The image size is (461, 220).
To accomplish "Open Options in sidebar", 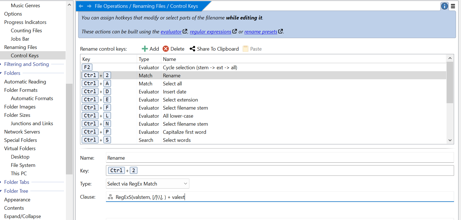I will (13, 14).
